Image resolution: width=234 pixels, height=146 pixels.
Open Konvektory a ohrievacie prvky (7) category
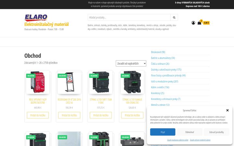coord(166,99)
